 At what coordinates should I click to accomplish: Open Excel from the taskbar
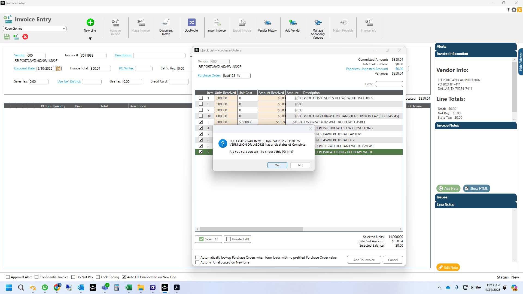point(129,287)
